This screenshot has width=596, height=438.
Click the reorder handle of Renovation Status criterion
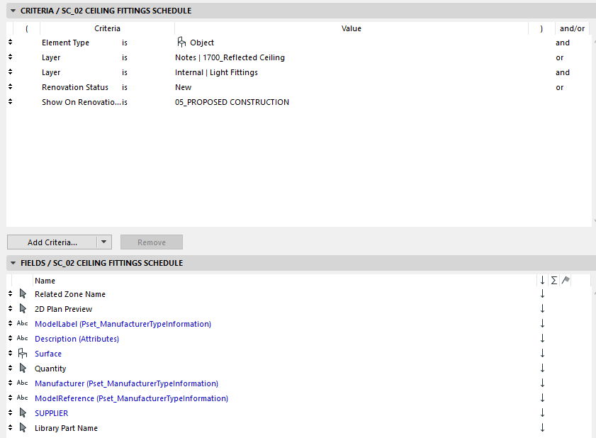(x=10, y=86)
